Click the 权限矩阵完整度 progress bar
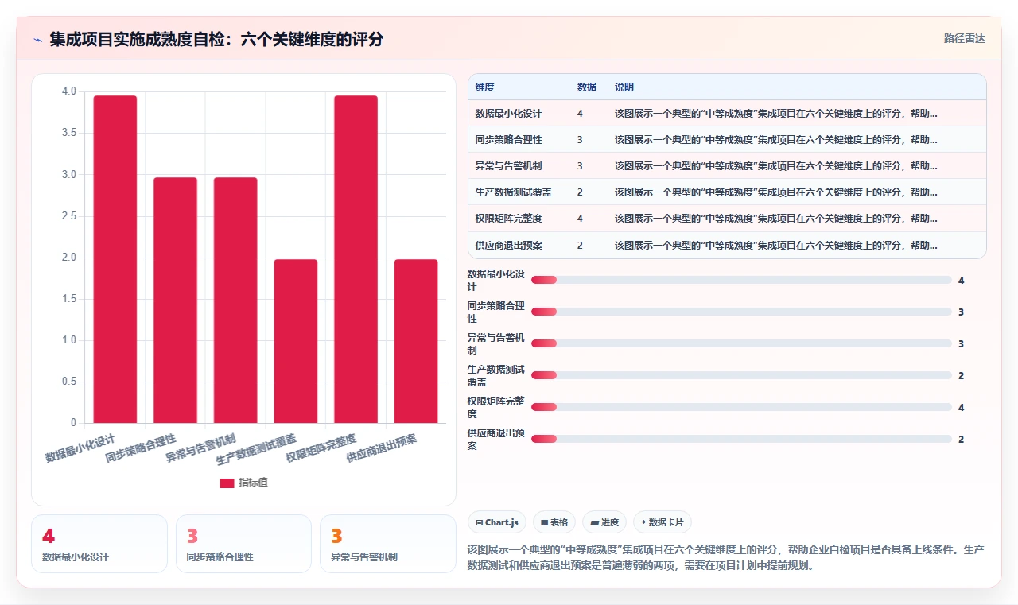 point(741,407)
